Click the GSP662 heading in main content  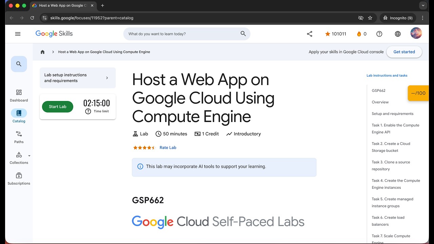pyautogui.click(x=148, y=200)
